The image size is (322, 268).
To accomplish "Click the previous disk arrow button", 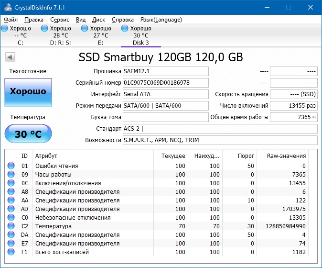I will 10,57.
